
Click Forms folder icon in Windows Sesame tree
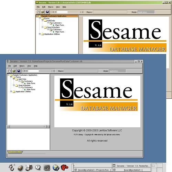pos(43,18)
